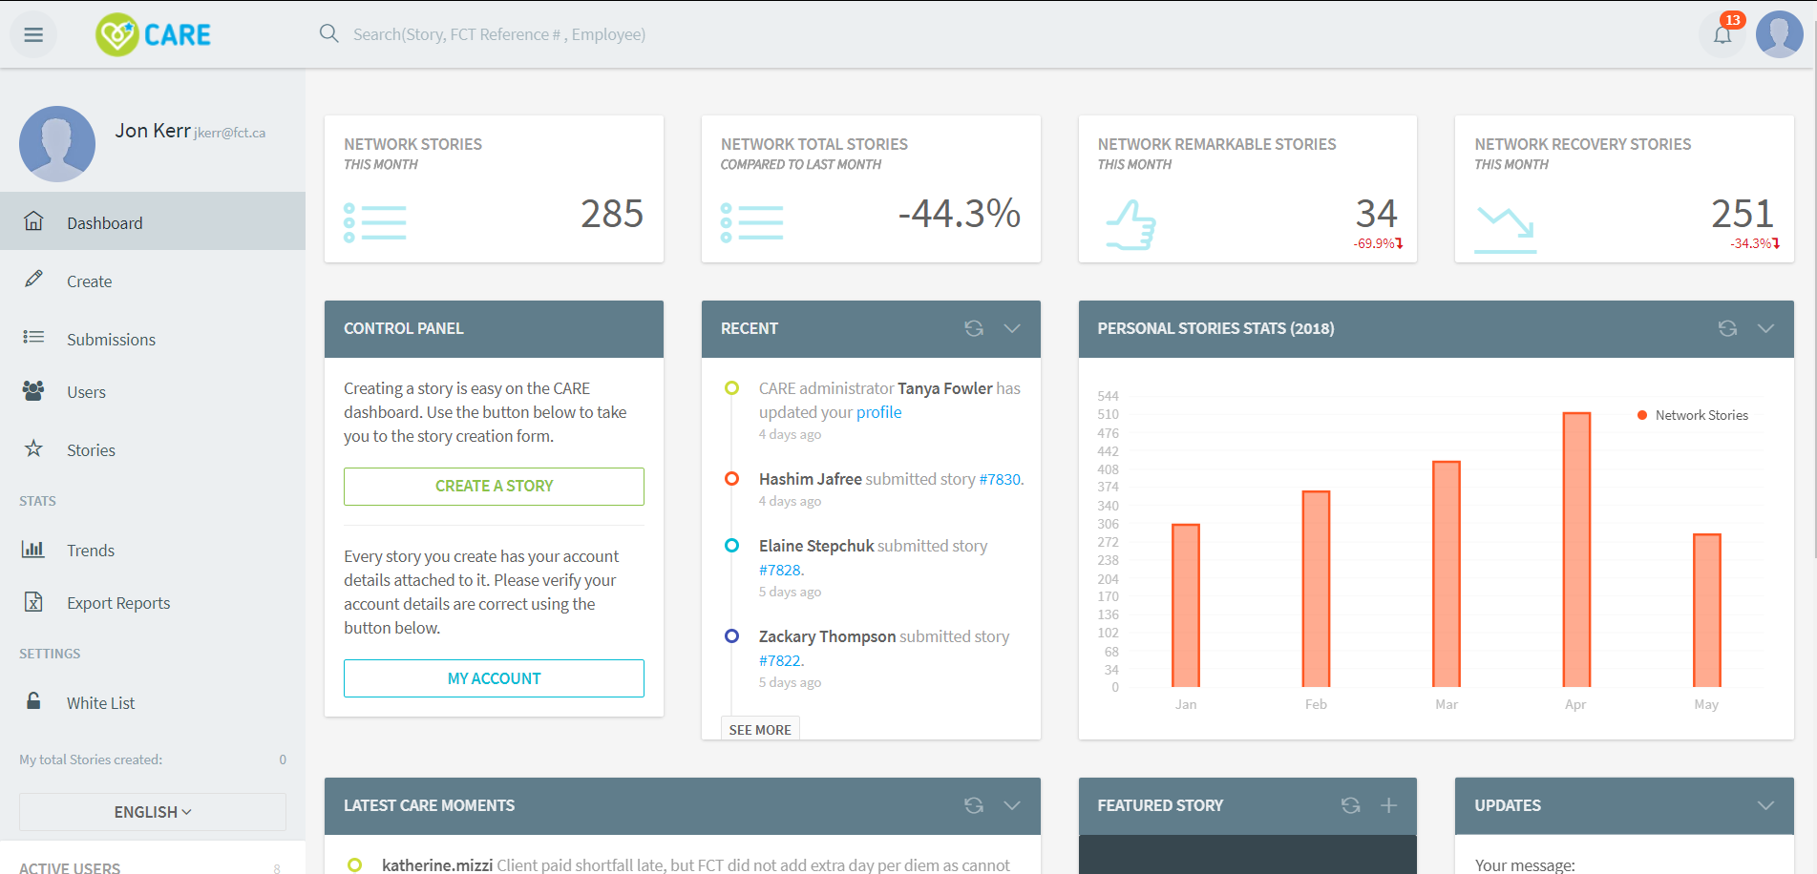Click the Export Reports file icon
1817x874 pixels.
[33, 601]
